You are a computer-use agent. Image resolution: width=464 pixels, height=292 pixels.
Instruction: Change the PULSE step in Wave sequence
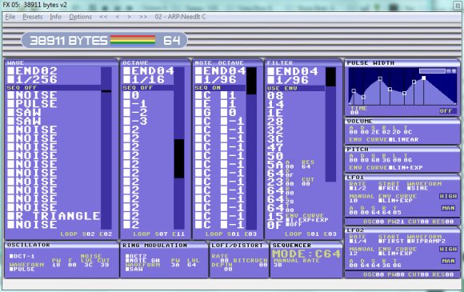click(33, 104)
